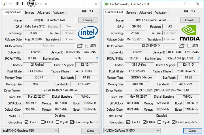Open Intel(R) HD Graphics 620 GPU dropdown
This screenshot has height=135, width=204.
30,130
